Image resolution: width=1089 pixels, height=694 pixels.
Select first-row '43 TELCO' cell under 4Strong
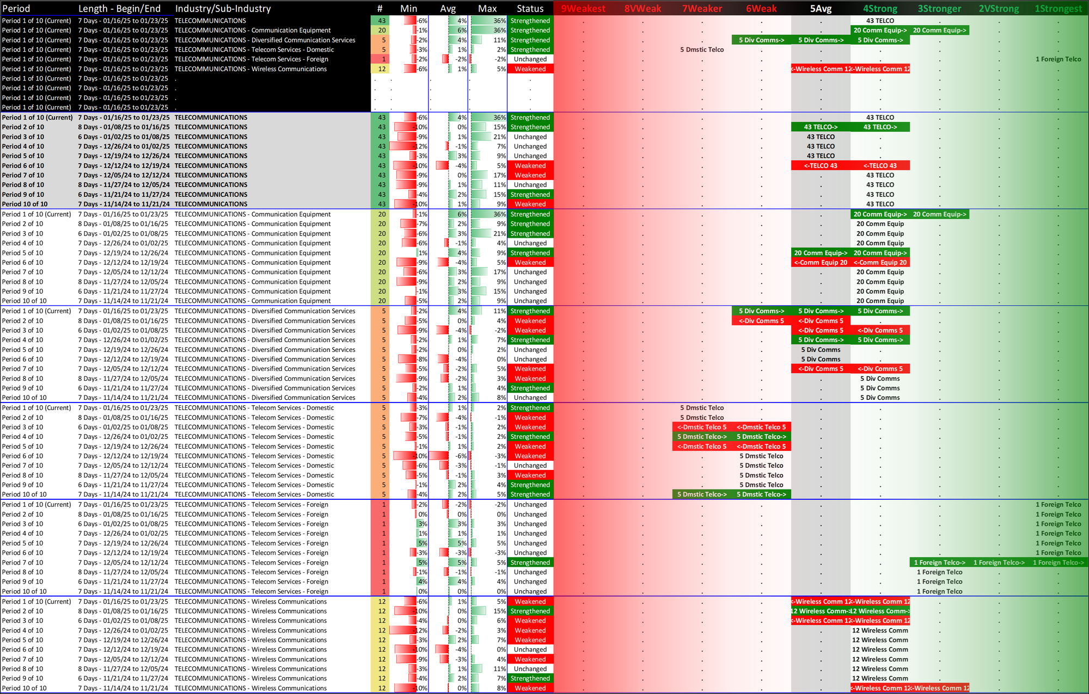point(880,21)
